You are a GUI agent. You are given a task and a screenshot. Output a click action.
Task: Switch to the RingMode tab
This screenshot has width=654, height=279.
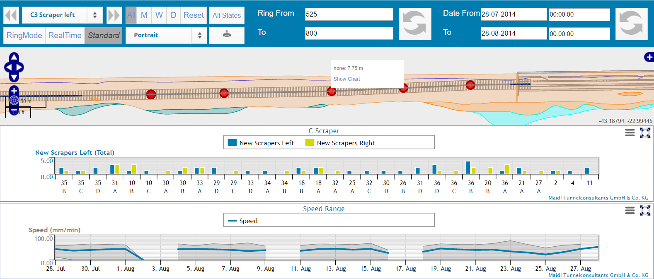24,35
